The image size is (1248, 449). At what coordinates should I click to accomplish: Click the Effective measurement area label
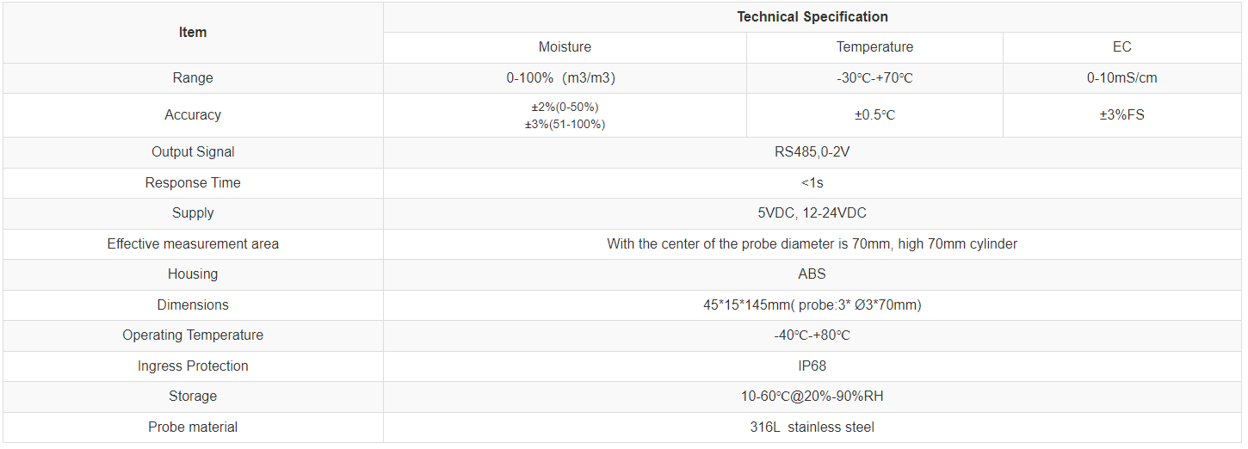pos(193,244)
